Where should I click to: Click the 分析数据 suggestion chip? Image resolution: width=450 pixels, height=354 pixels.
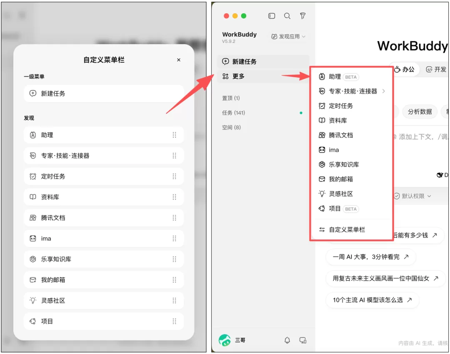click(x=420, y=112)
